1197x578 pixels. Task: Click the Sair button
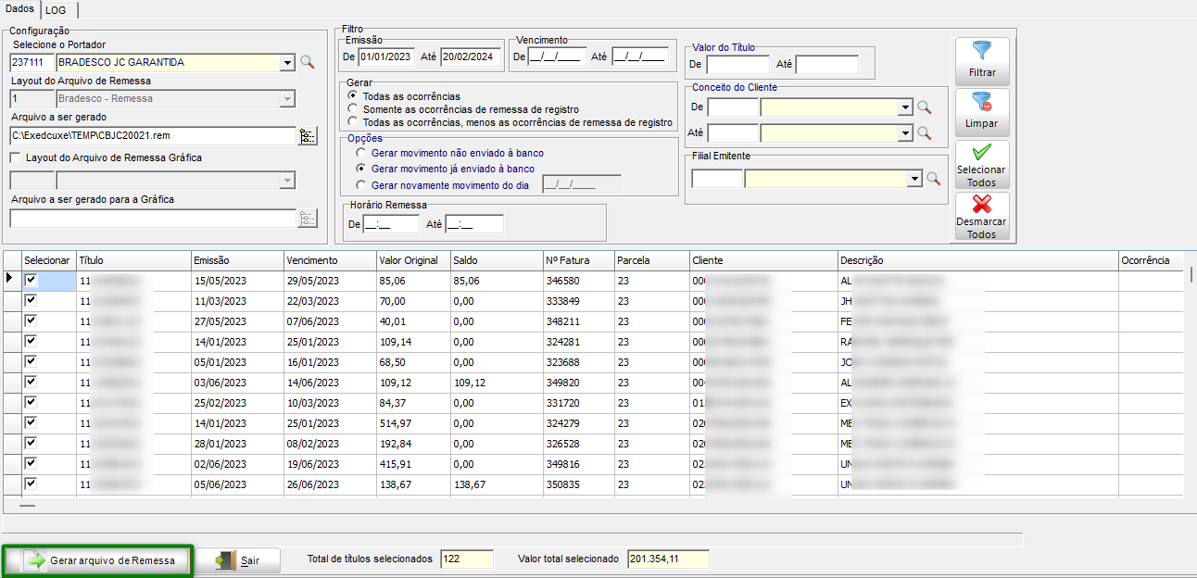(237, 560)
